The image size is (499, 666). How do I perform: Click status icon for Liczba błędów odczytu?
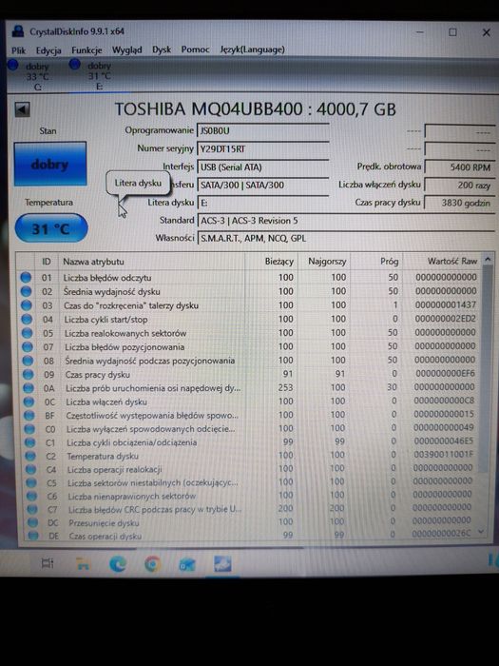26,278
